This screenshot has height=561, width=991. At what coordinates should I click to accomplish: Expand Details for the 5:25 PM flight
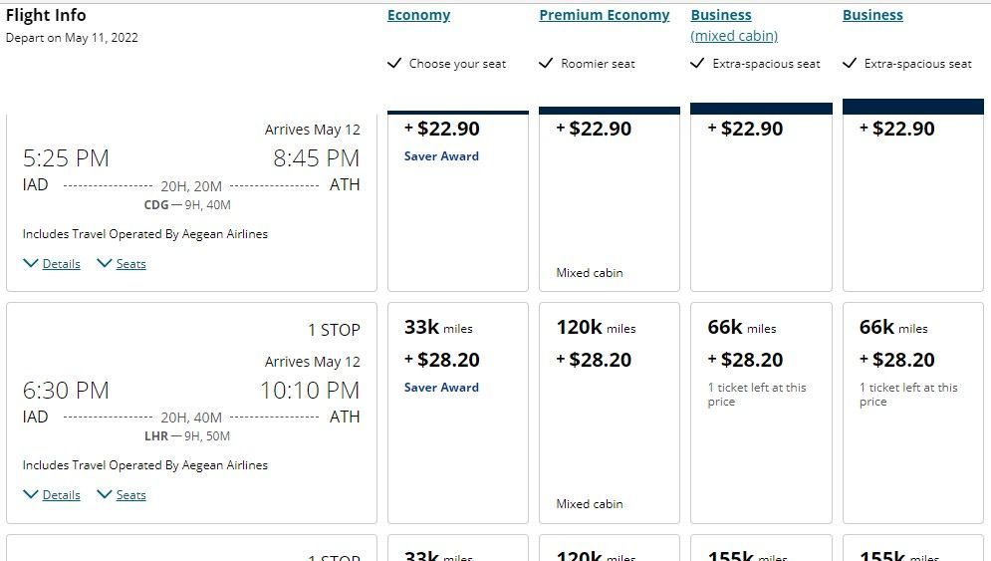click(x=61, y=264)
